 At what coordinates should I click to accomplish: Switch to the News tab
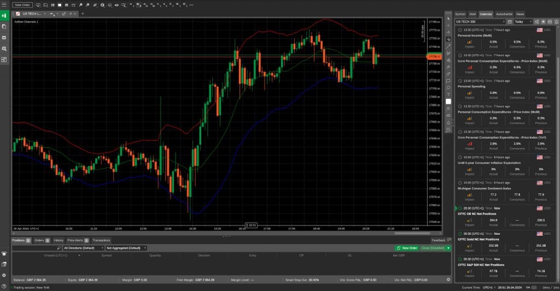point(520,14)
